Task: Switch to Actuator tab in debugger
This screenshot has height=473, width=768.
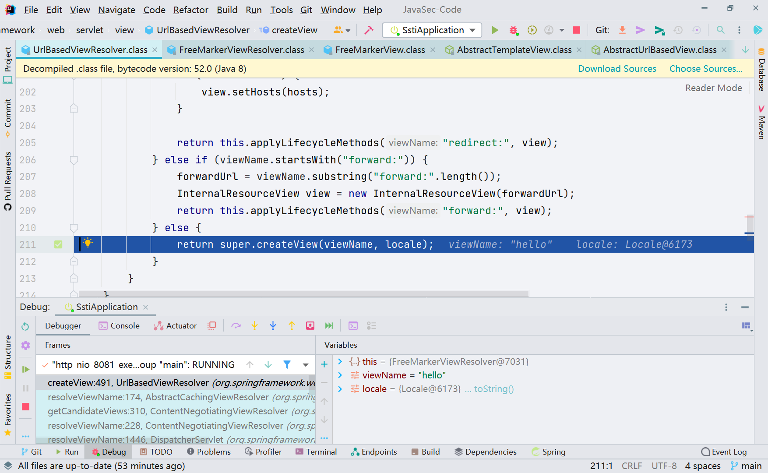Action: 175,326
